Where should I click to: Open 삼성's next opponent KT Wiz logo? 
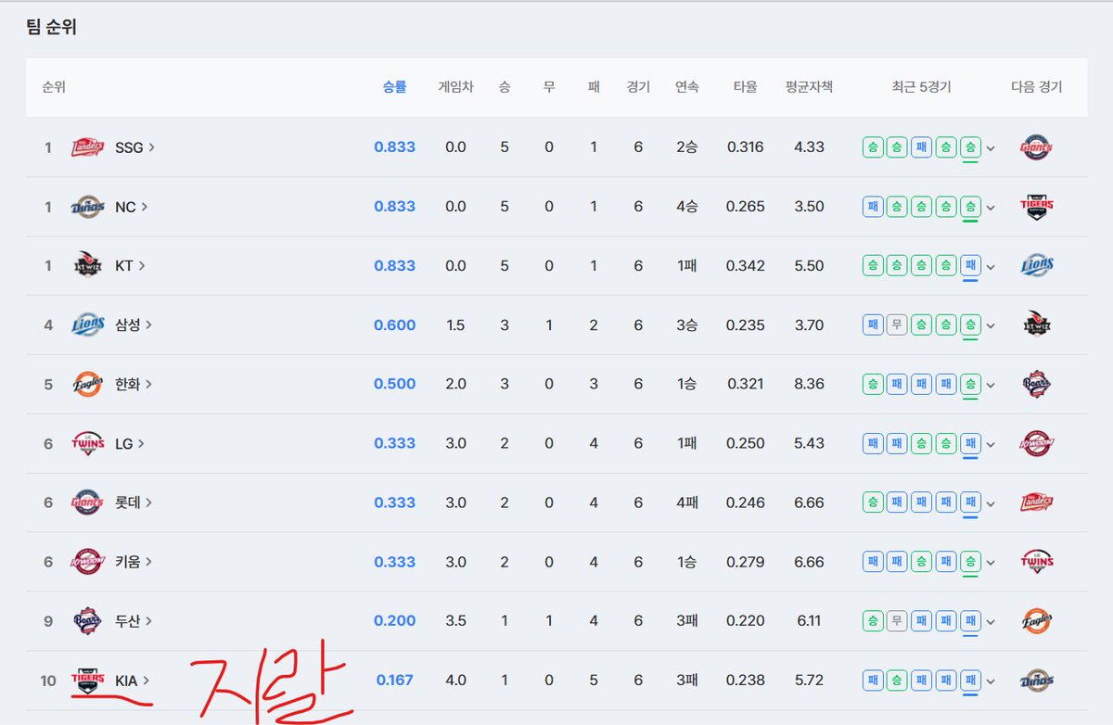point(1036,325)
